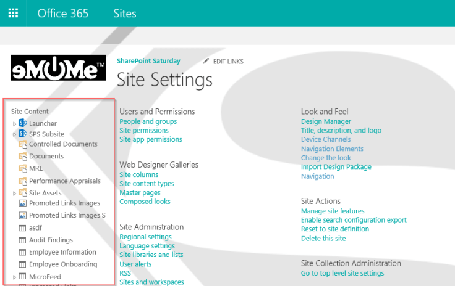The image size is (455, 286).
Task: Select Documents in Site Content tree
Action: [x=46, y=156]
